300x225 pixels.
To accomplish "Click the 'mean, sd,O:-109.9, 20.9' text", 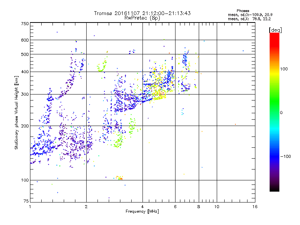I will coord(250,15).
